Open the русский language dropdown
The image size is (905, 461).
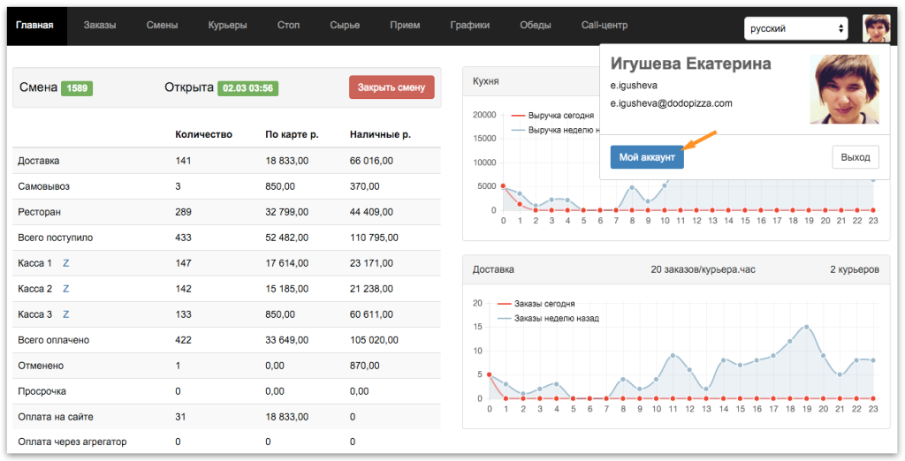[796, 28]
